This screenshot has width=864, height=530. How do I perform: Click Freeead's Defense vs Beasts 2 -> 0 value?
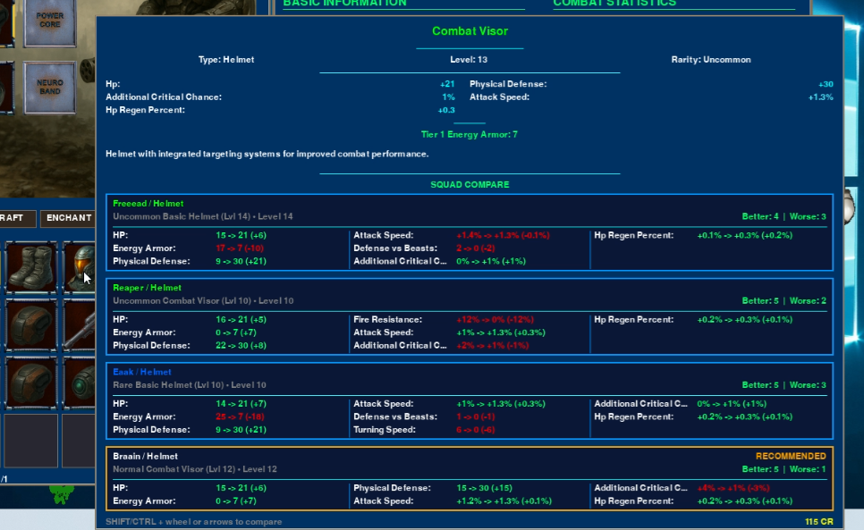click(476, 248)
